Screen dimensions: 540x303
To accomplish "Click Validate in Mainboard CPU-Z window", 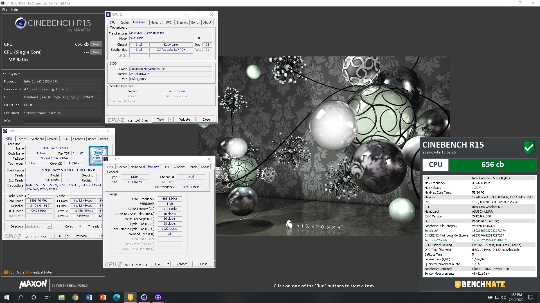I will [x=184, y=120].
